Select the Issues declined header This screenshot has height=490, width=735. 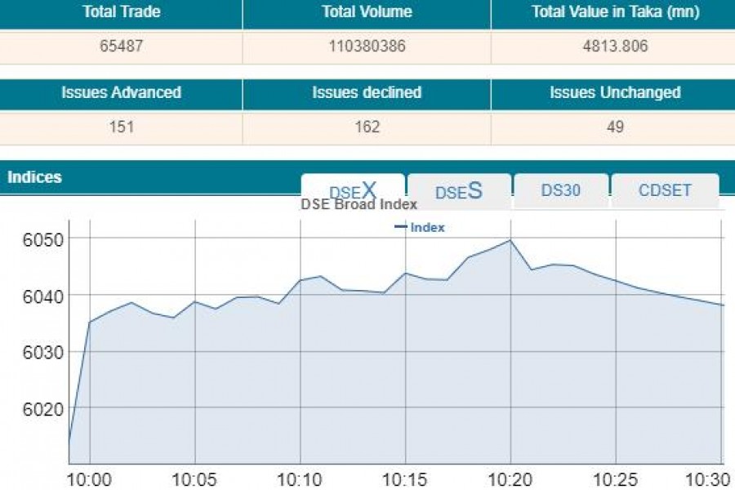367,92
